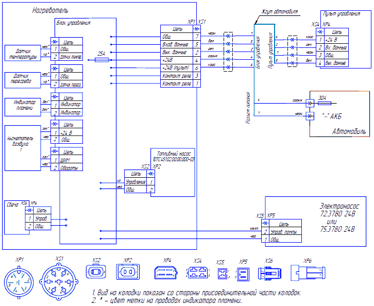Click "Управление" row in XS2 table
Screen dimensions: 374x306
[x=140, y=182]
